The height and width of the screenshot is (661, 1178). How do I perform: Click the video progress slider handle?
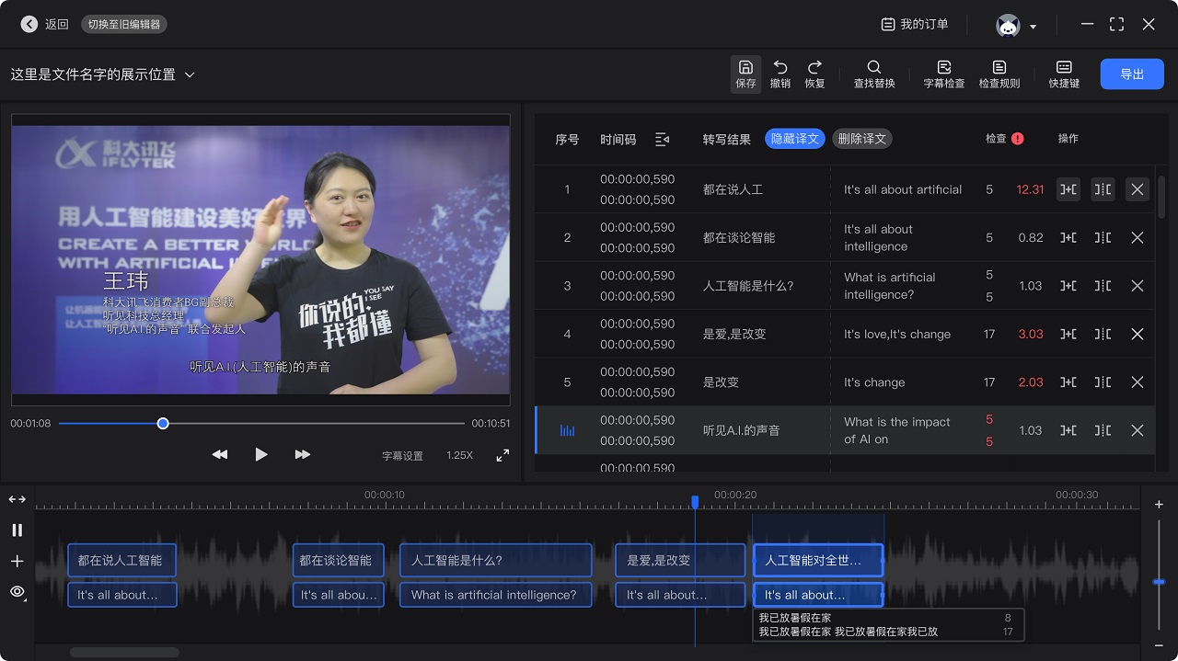pyautogui.click(x=163, y=423)
